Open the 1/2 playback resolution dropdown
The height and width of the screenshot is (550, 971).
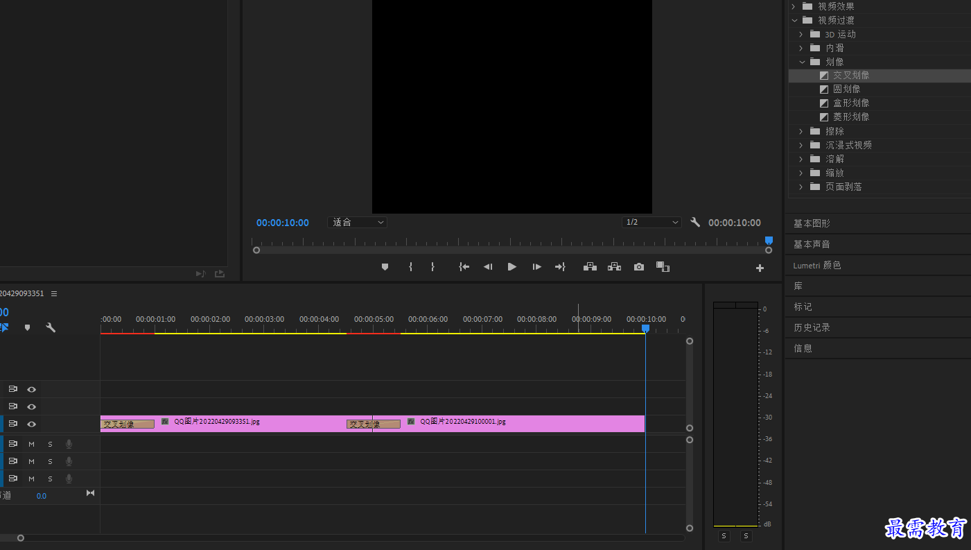click(651, 223)
